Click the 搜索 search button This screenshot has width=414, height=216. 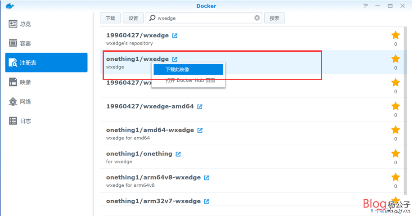point(274,18)
